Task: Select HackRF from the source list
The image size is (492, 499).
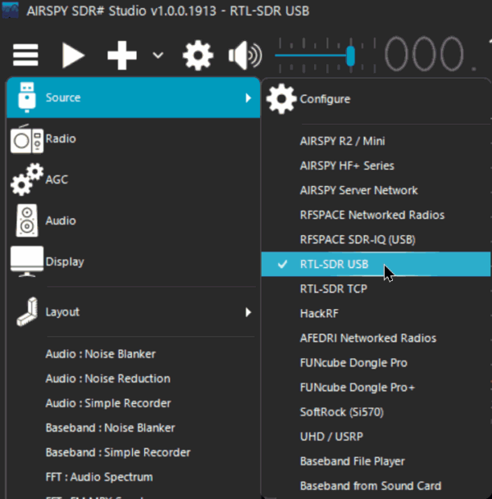Action: click(x=319, y=314)
